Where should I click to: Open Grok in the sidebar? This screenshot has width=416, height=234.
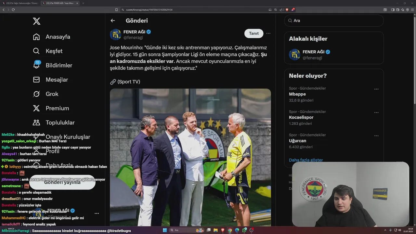(x=46, y=94)
